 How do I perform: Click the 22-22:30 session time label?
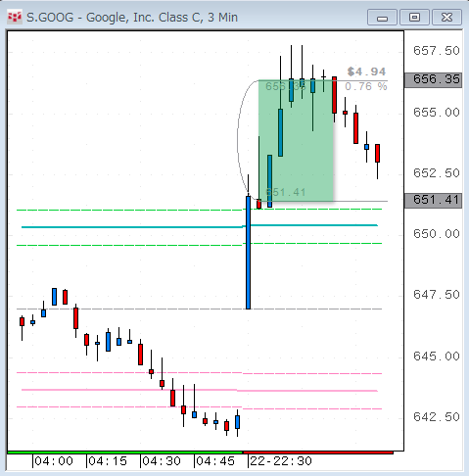pos(281,461)
